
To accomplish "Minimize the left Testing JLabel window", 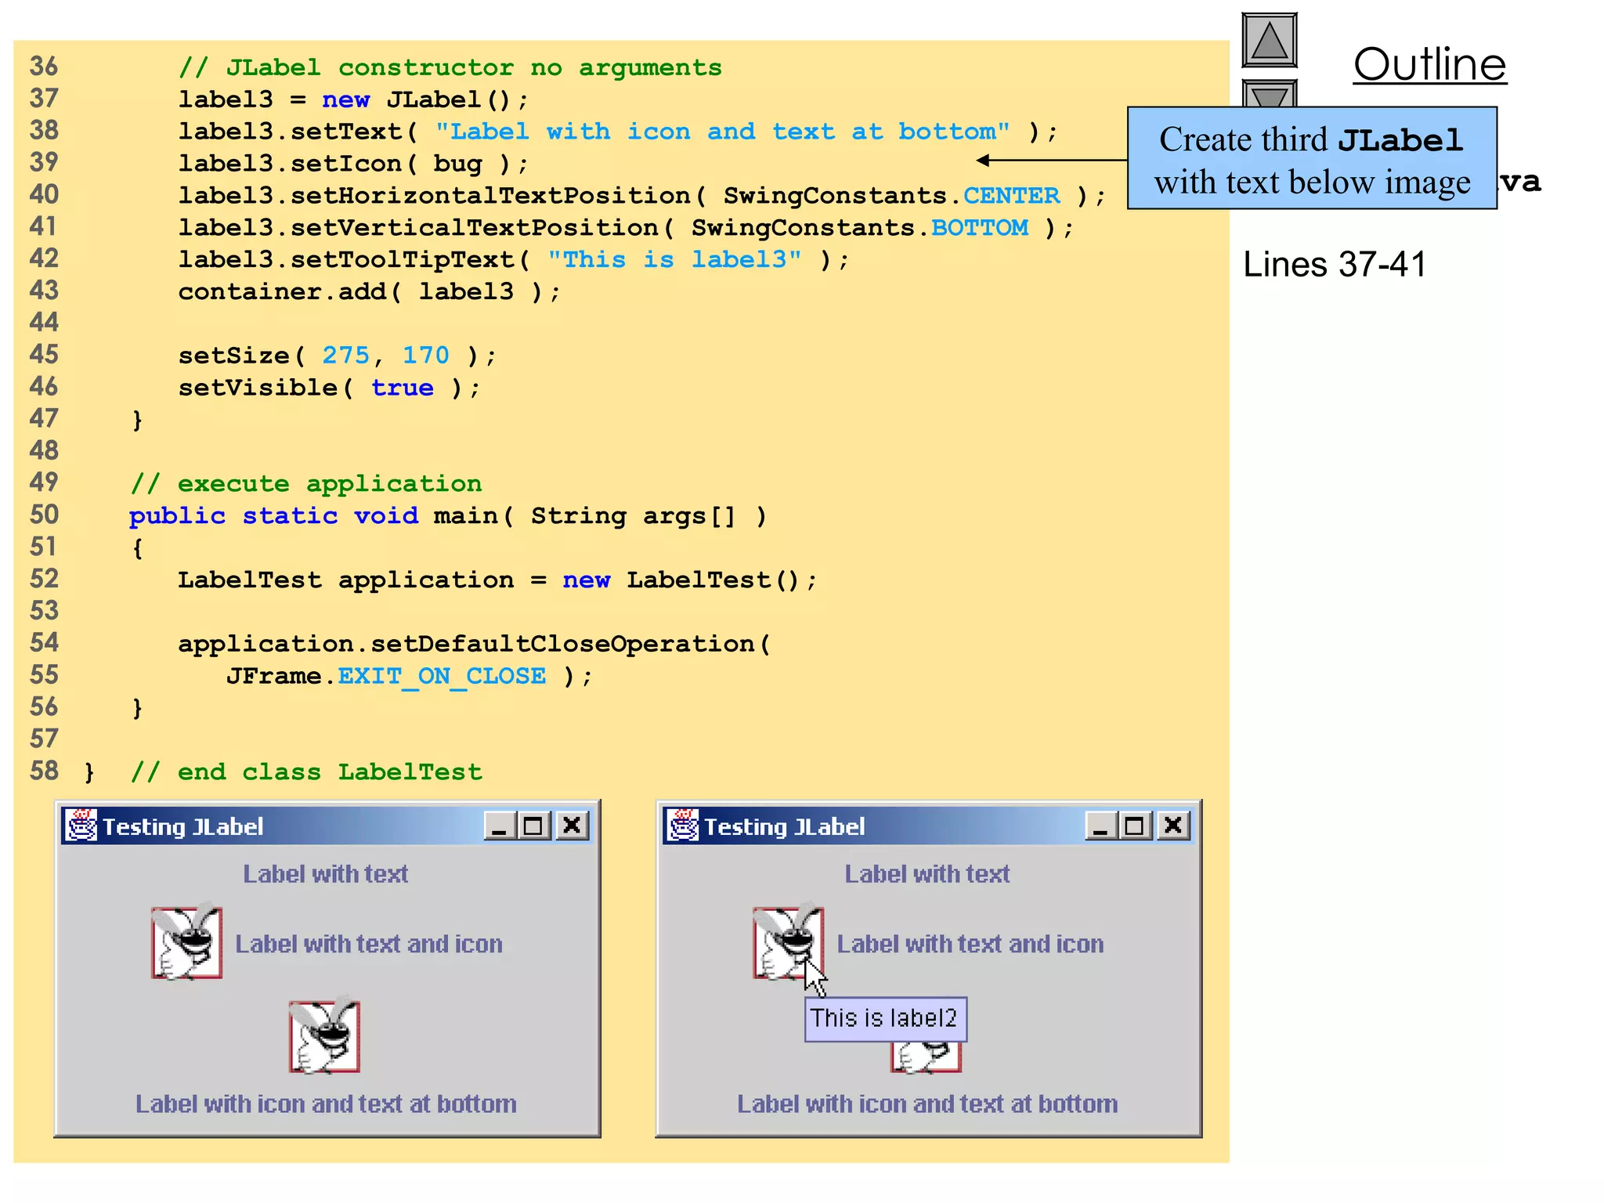I will 500,825.
